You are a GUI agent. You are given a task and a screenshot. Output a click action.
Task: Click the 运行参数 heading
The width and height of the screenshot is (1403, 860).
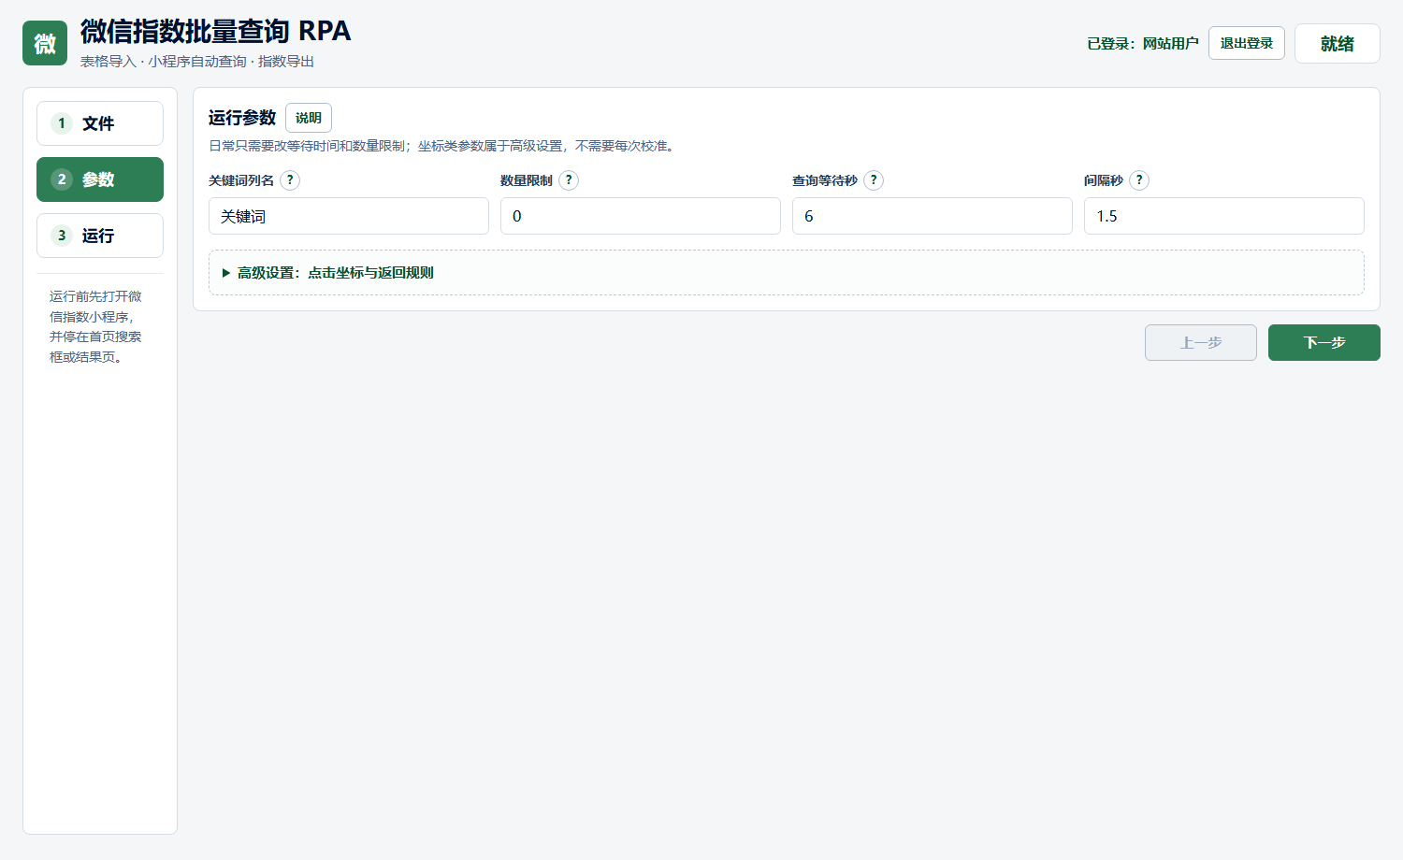pos(242,118)
